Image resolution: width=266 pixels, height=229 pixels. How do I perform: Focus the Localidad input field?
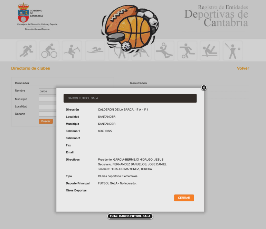47,107
